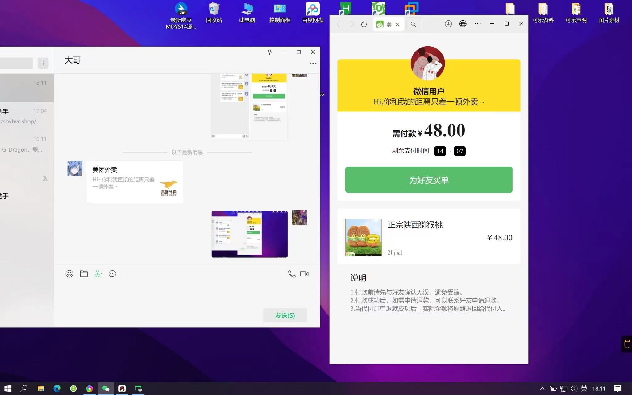Open the 百度网盘 desktop icon
This screenshot has height=395, width=632.
click(313, 12)
